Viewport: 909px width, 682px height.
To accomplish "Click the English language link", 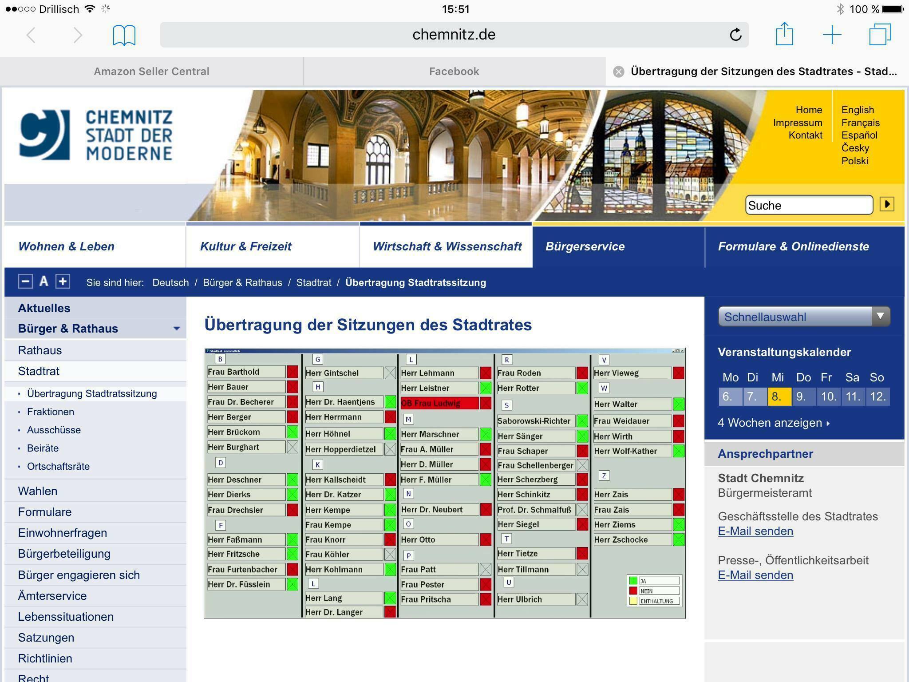I will coord(857,110).
